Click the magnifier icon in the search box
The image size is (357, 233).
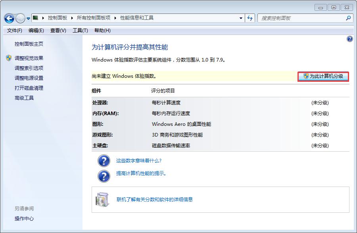click(348, 18)
